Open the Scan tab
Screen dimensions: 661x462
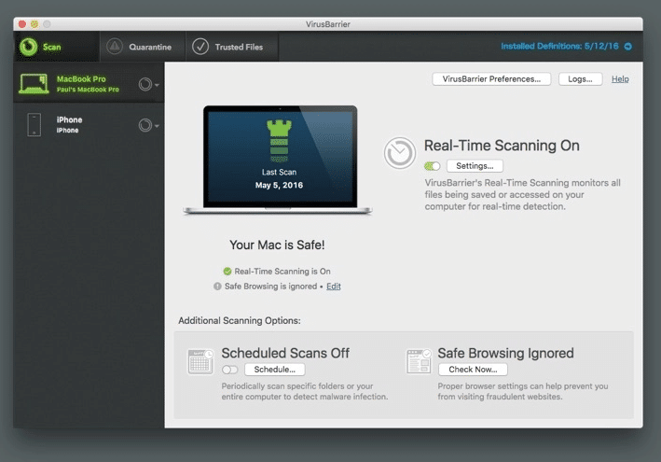click(x=57, y=47)
